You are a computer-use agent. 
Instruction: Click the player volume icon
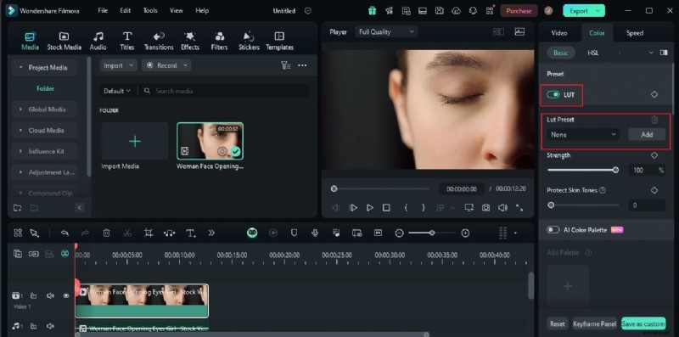tap(502, 208)
